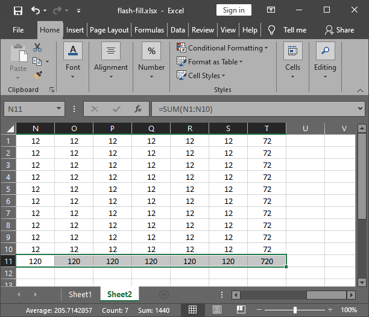Click next sheet navigation arrow
369x317 pixels.
click(x=36, y=295)
